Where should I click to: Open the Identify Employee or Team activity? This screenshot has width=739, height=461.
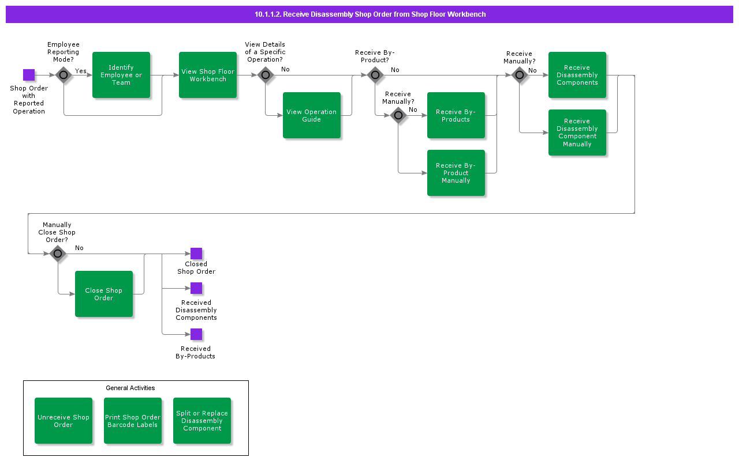coord(121,75)
